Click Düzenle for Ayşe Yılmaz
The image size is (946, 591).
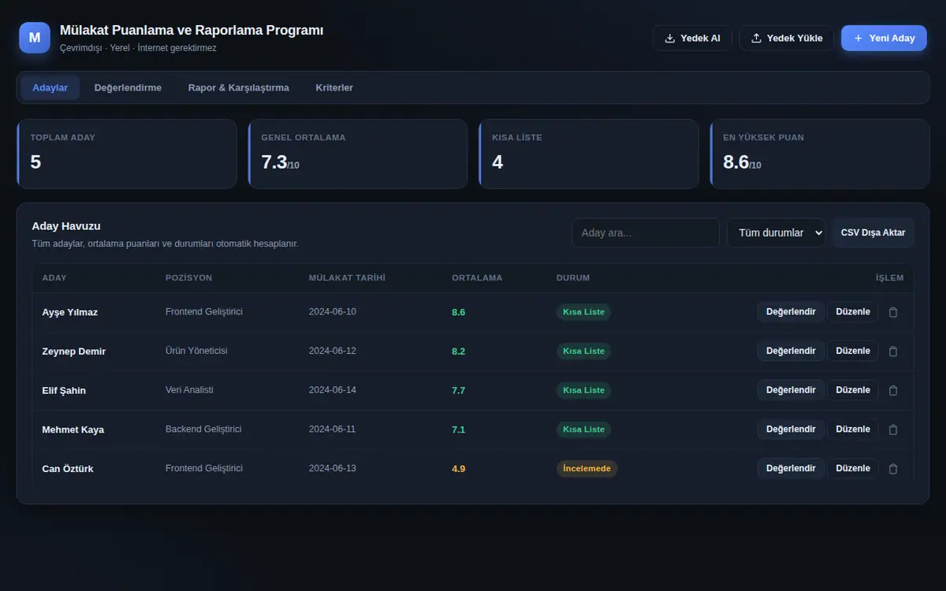pos(853,312)
